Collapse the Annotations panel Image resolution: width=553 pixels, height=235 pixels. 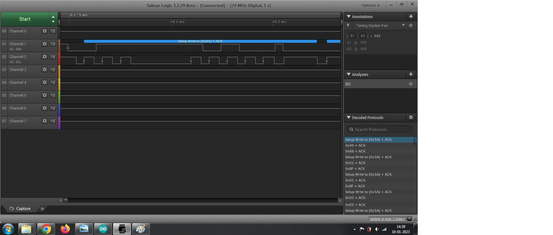click(x=349, y=17)
